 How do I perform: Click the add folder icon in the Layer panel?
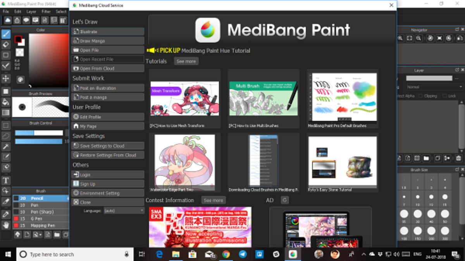[426, 158]
